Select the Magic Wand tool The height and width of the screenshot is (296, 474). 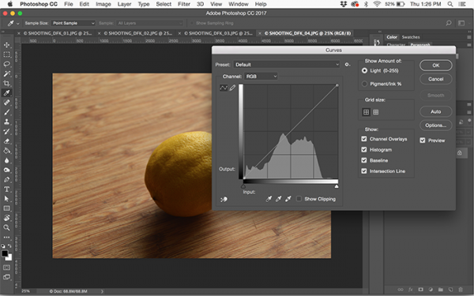coord(6,73)
